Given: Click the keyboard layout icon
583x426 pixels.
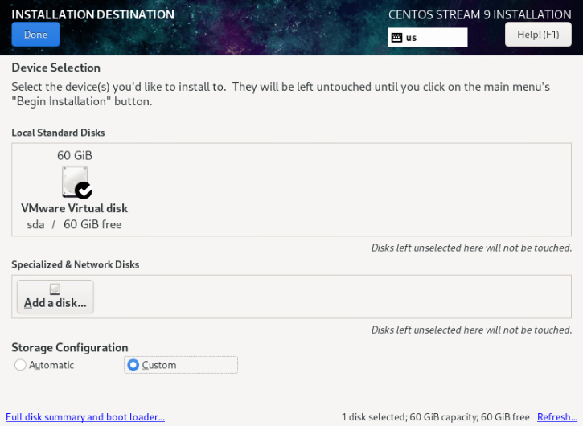Looking at the screenshot, I should point(396,38).
